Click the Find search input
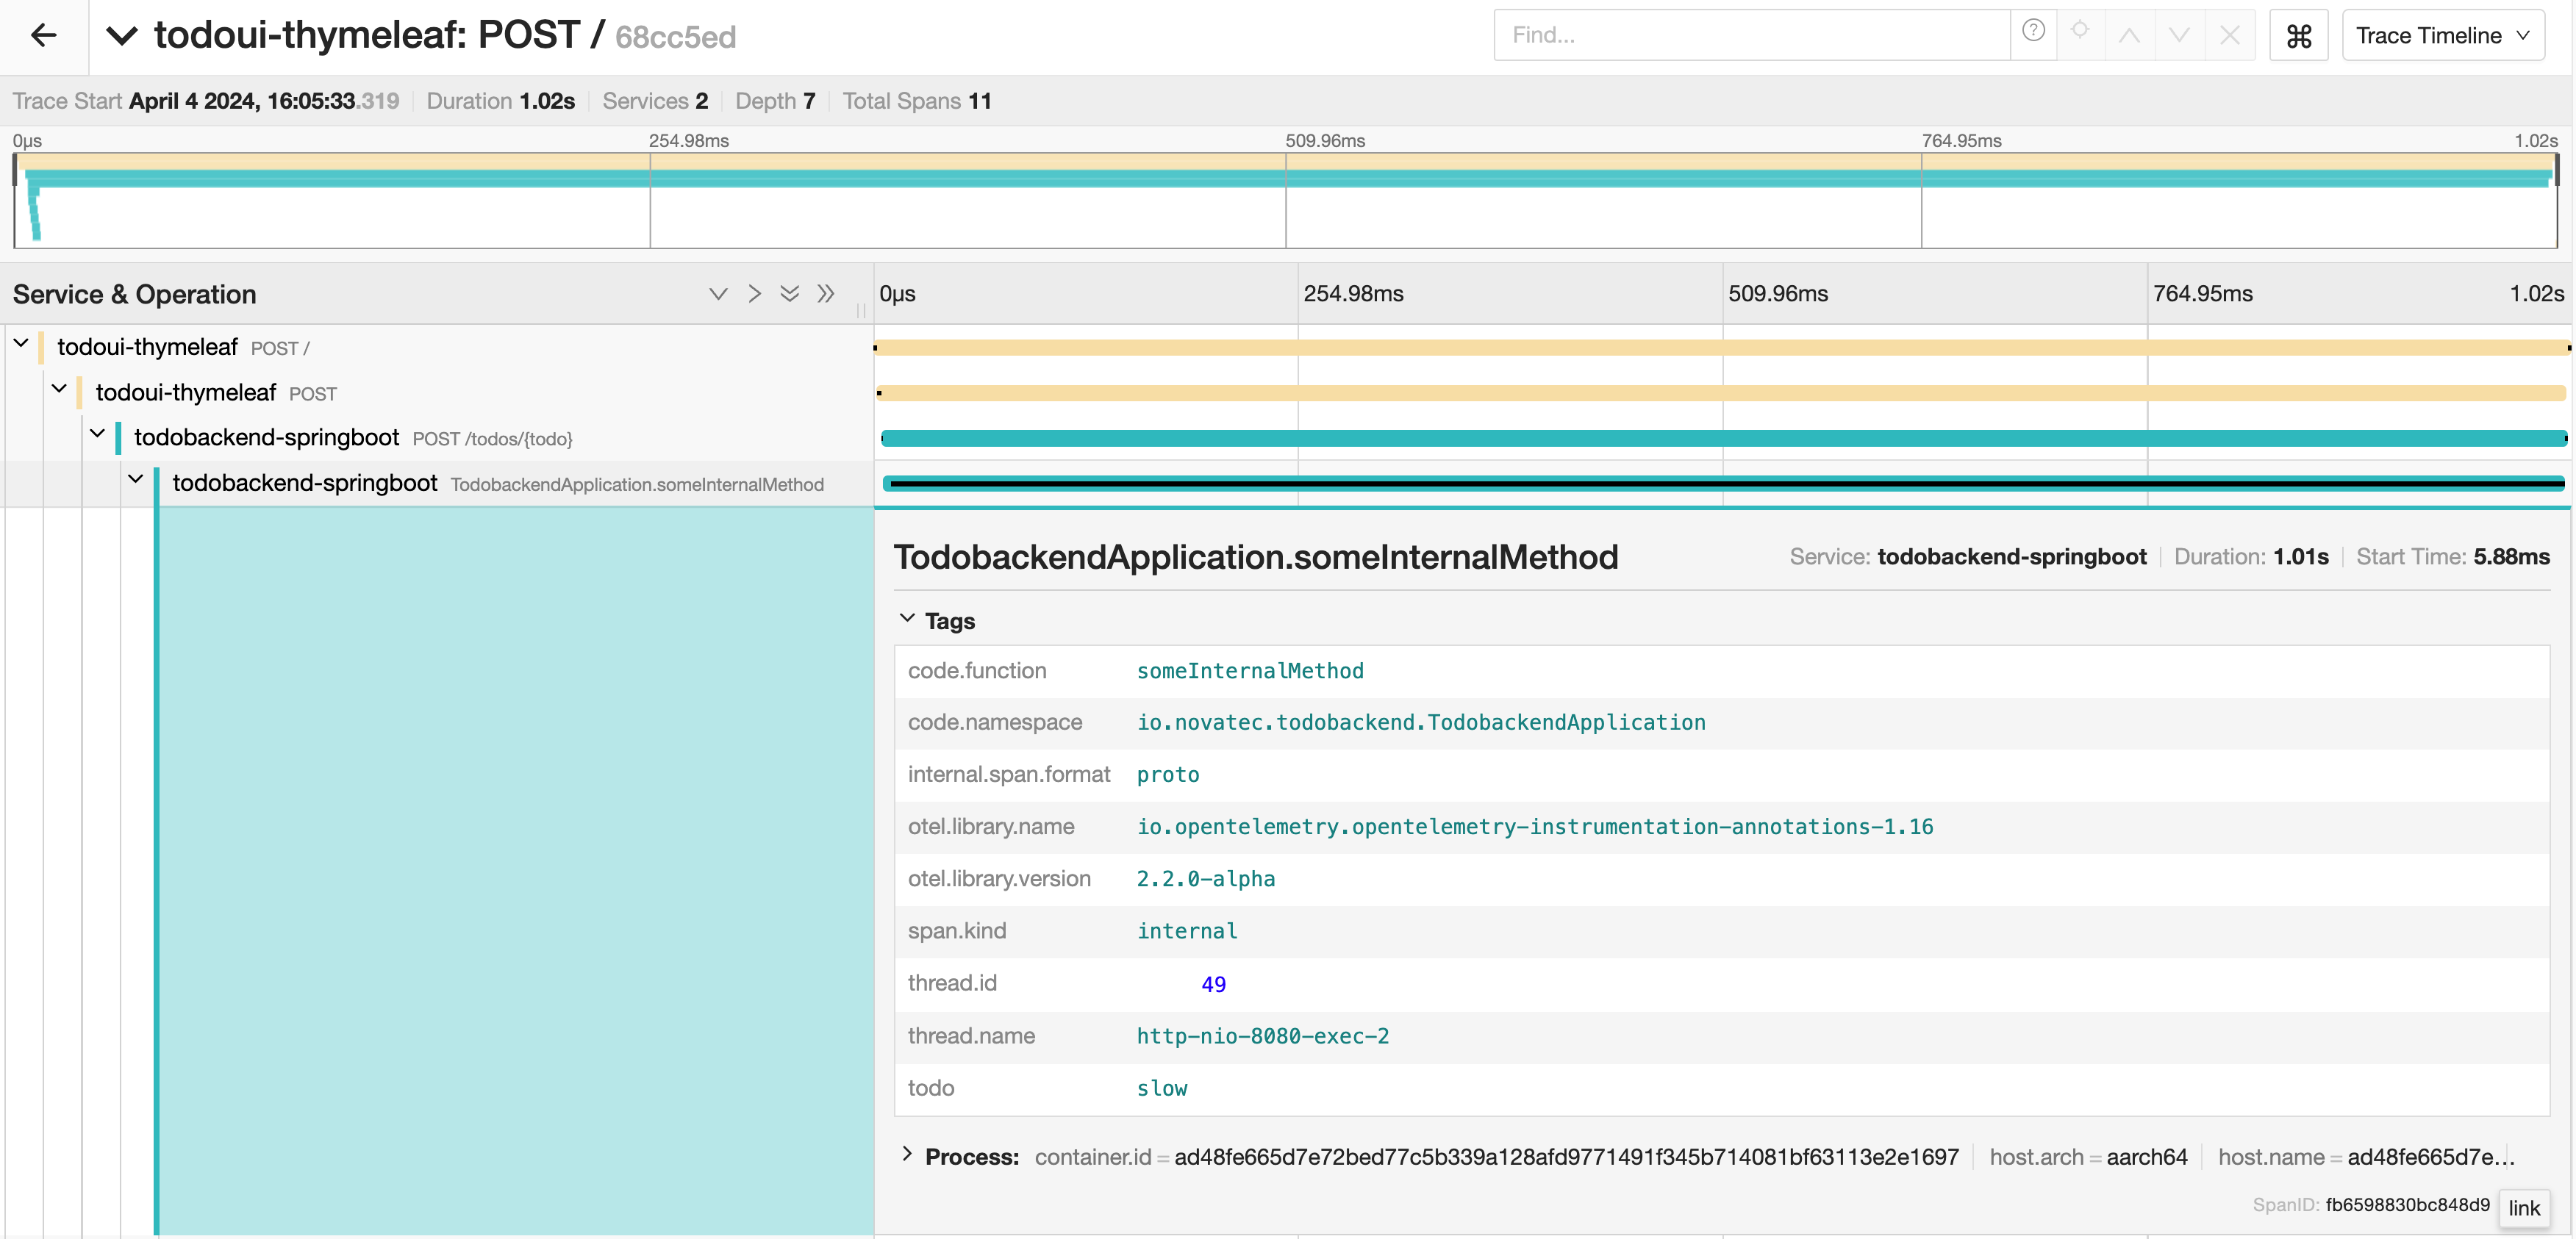The image size is (2576, 1239). click(x=1751, y=35)
